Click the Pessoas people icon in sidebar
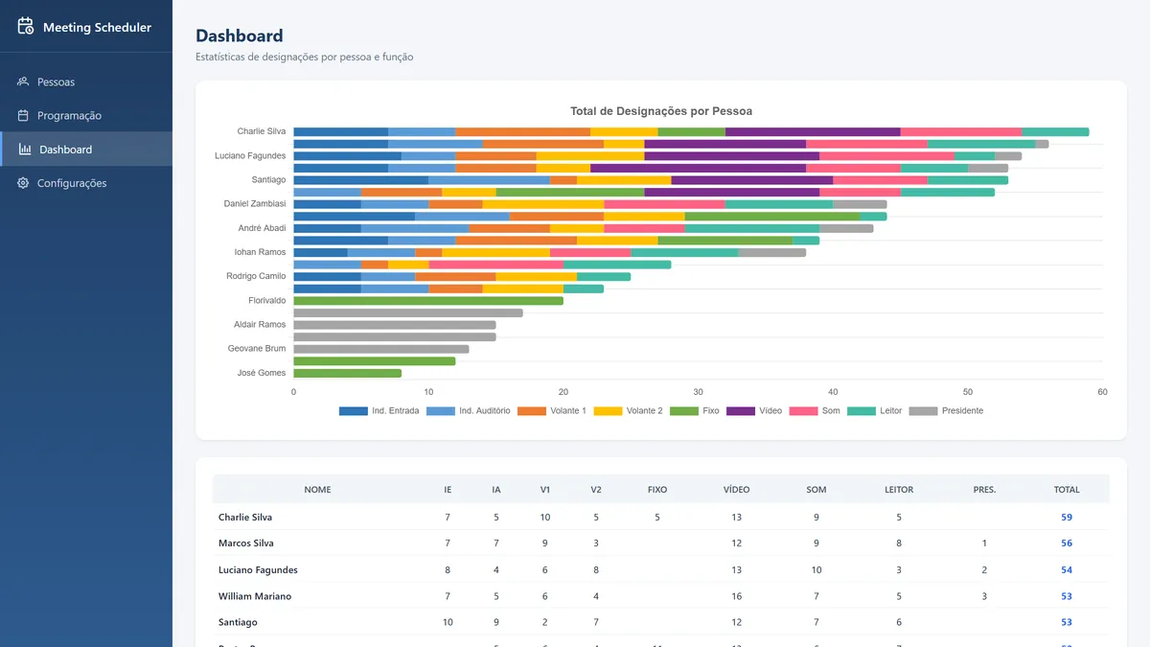Image resolution: width=1150 pixels, height=647 pixels. (x=23, y=81)
